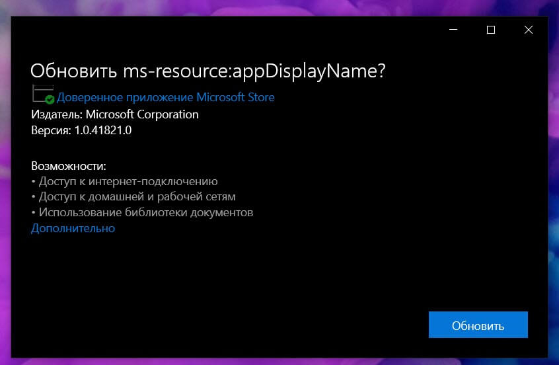
Task: Select the Издатель: Microsoft Corporation text
Action: coord(115,114)
